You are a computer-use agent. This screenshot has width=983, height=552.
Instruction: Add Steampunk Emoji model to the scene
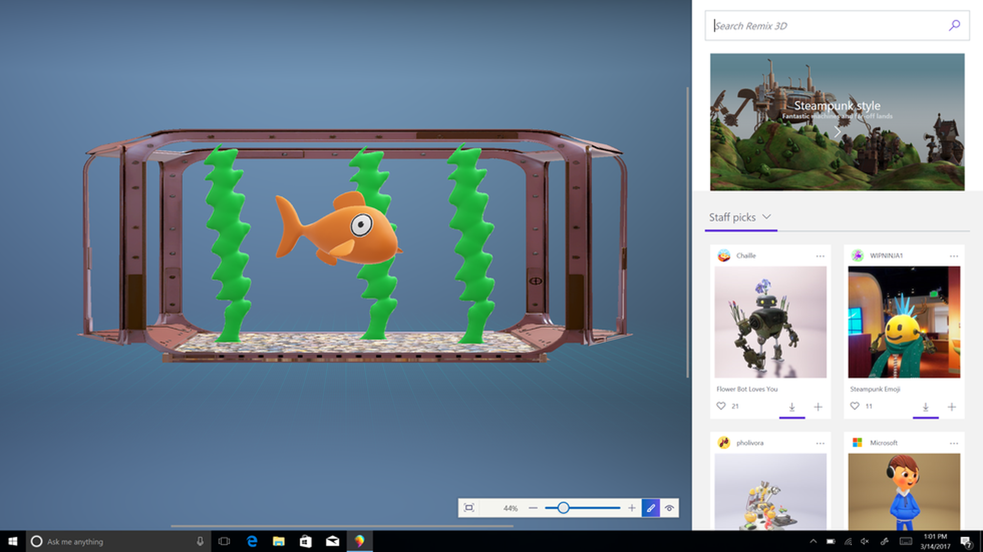pyautogui.click(x=951, y=407)
